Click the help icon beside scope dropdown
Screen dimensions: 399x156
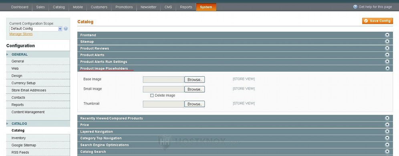[66, 29]
